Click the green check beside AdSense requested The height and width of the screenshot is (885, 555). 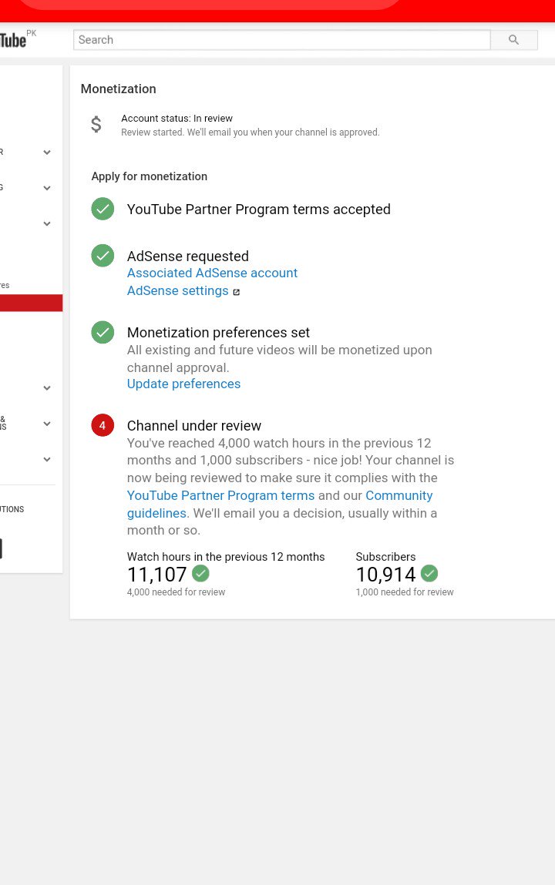[103, 256]
